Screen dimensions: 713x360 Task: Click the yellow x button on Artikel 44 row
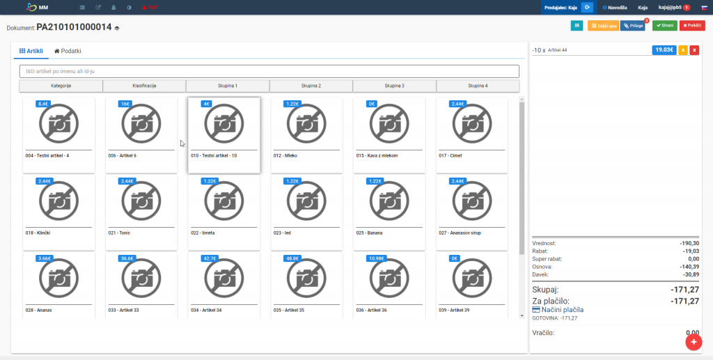682,50
